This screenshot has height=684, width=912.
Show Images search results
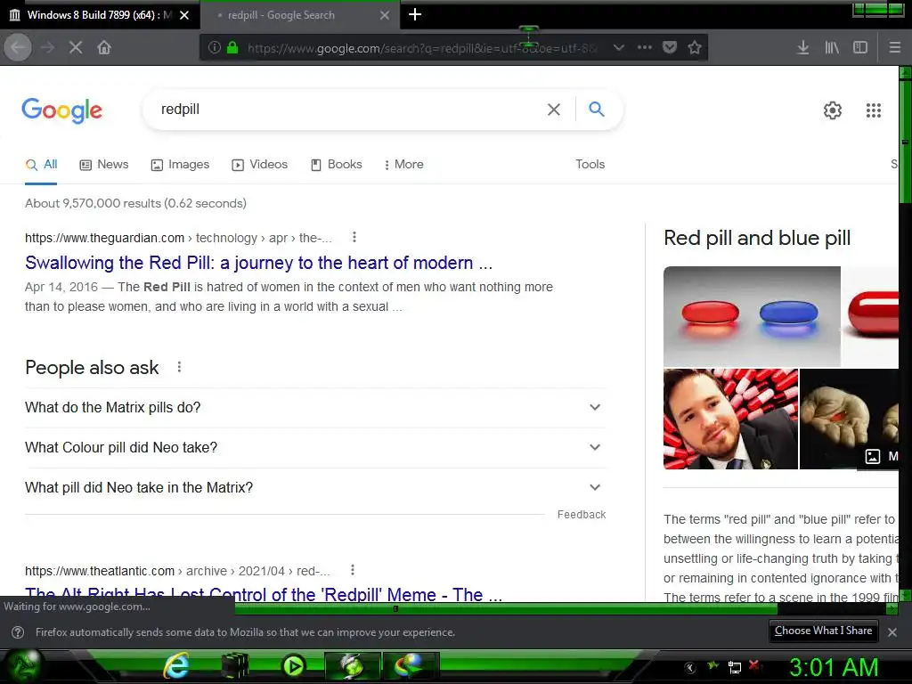180,165
